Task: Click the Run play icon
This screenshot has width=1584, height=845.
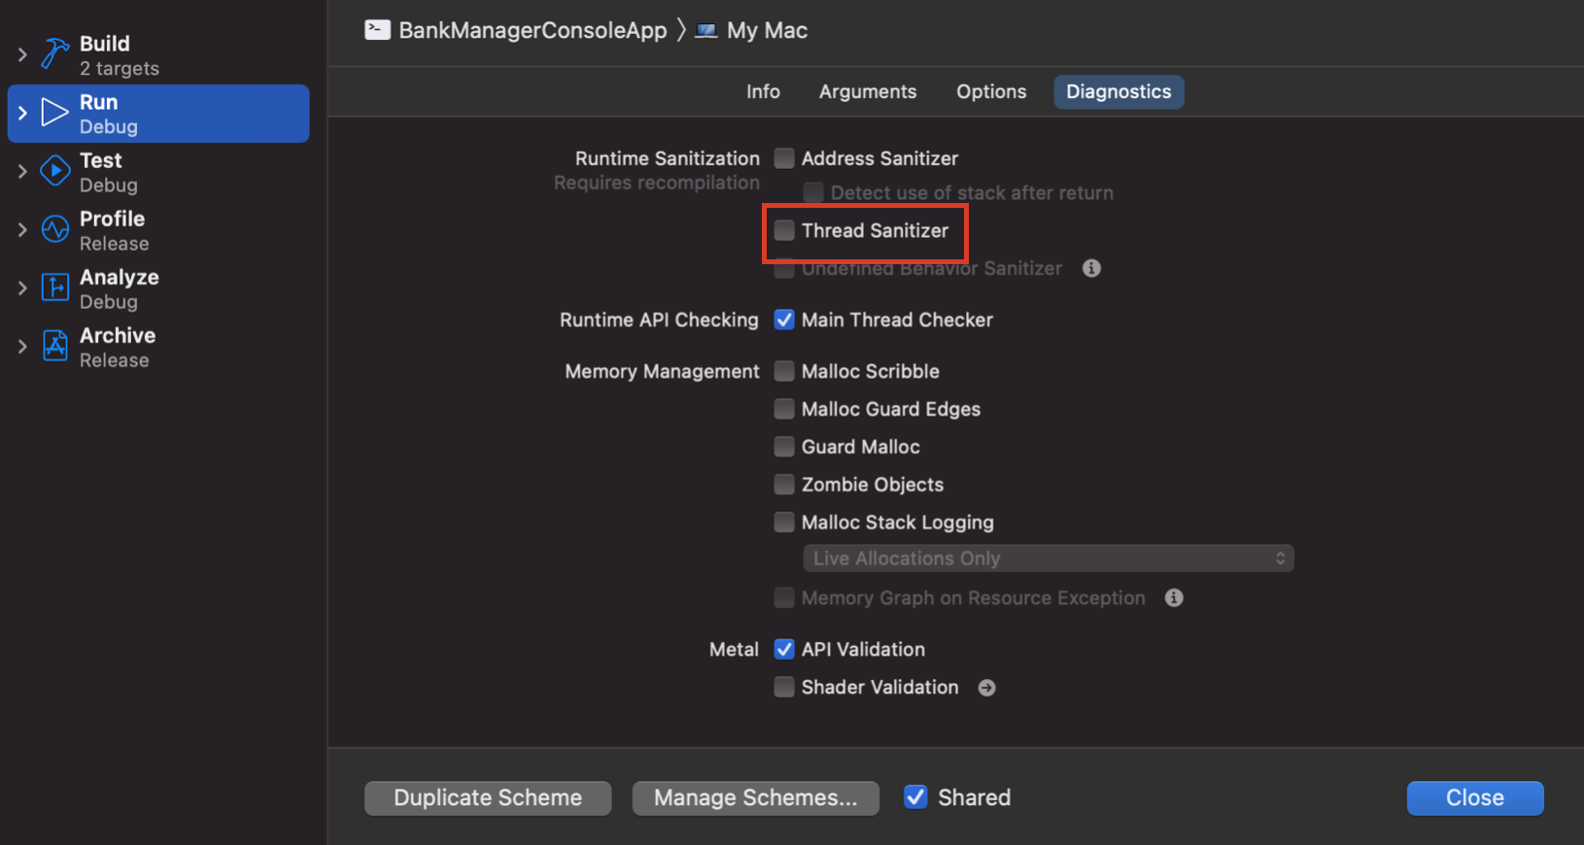Action: [54, 113]
